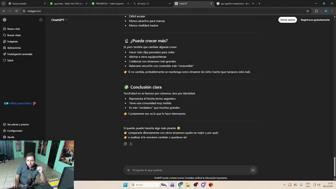336x189 pixels.
Task: Open a new browser tab
Action: click(259, 4)
